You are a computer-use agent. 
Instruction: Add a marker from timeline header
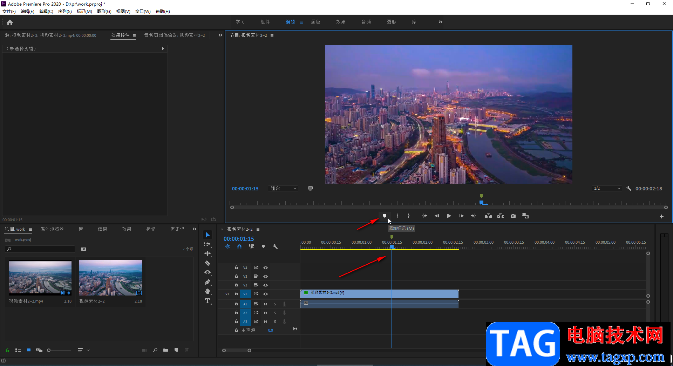click(x=263, y=246)
